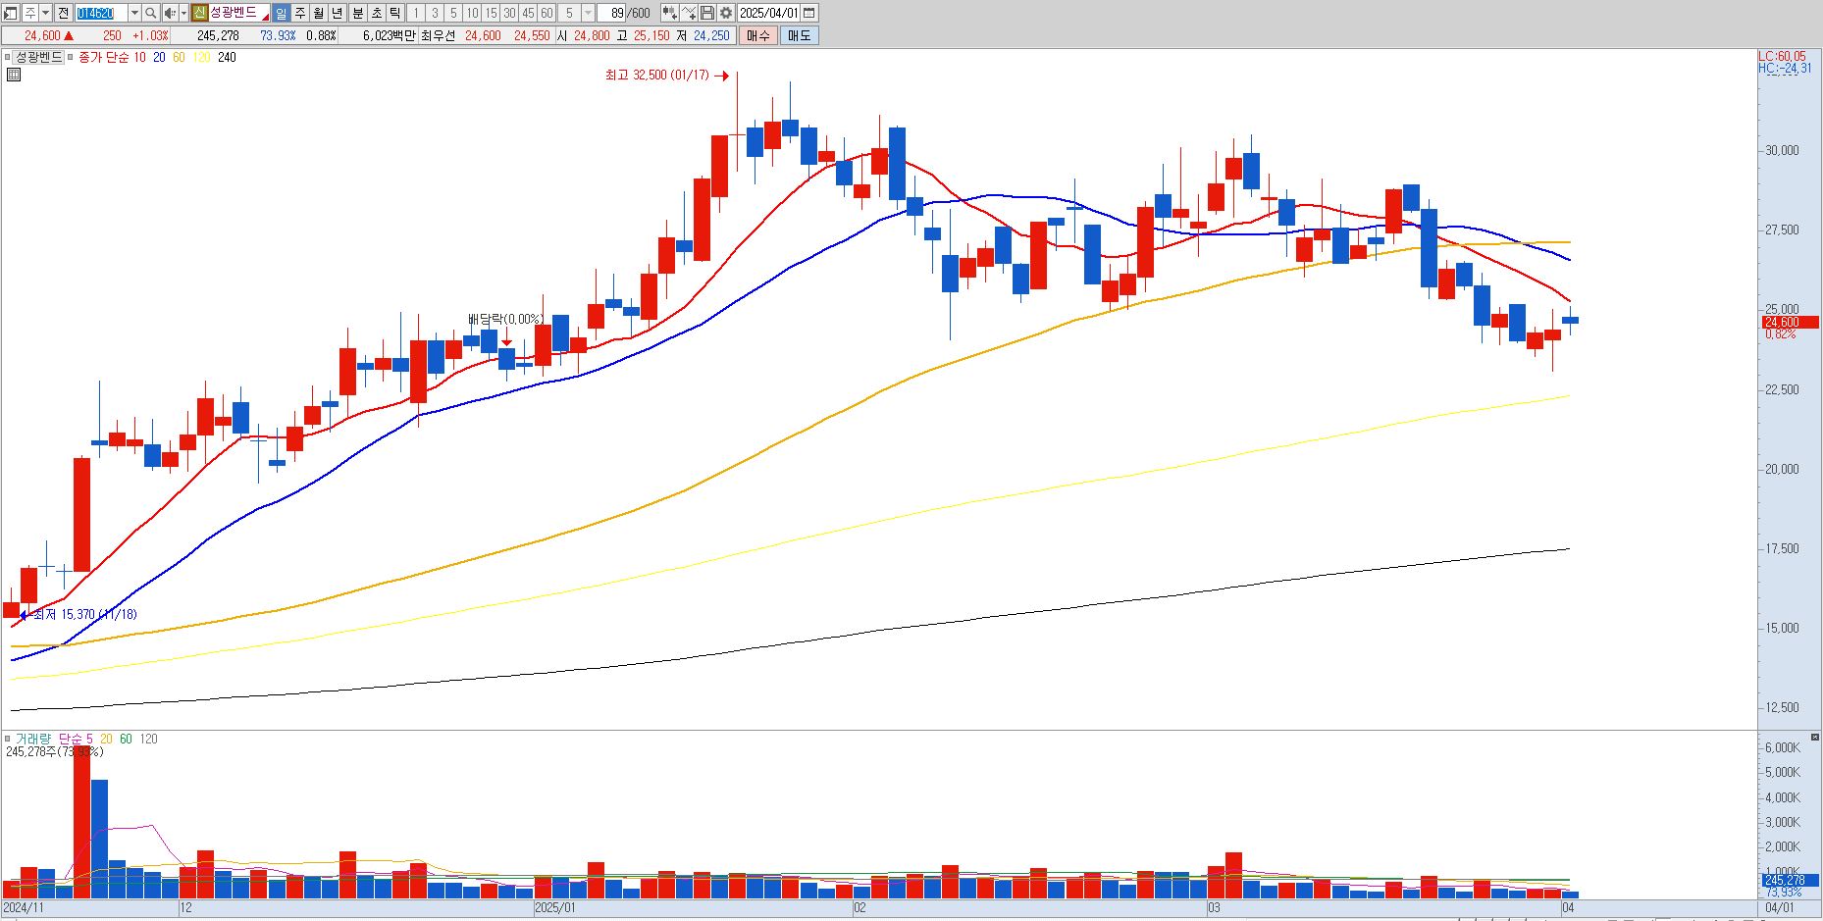Select the 초 seconds period button

376,13
